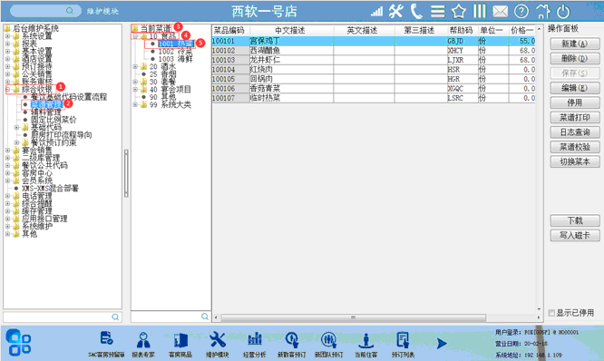604x361 pixels.
Task: Select 辅料管理 tree item
Action: [46, 112]
